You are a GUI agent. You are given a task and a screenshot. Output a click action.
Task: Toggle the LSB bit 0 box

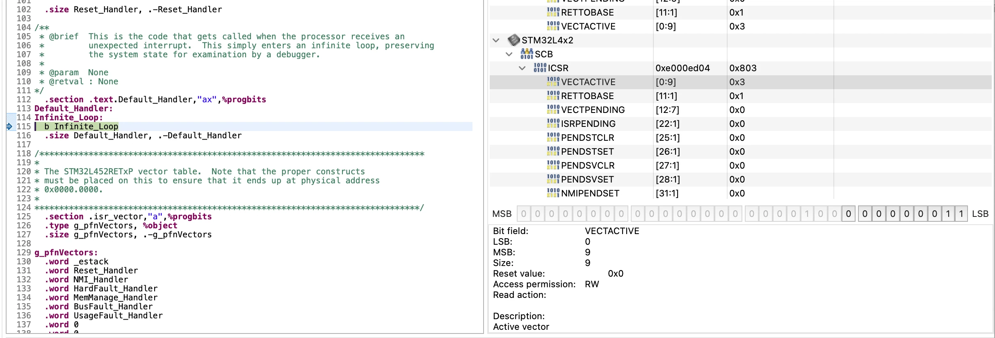coord(961,214)
